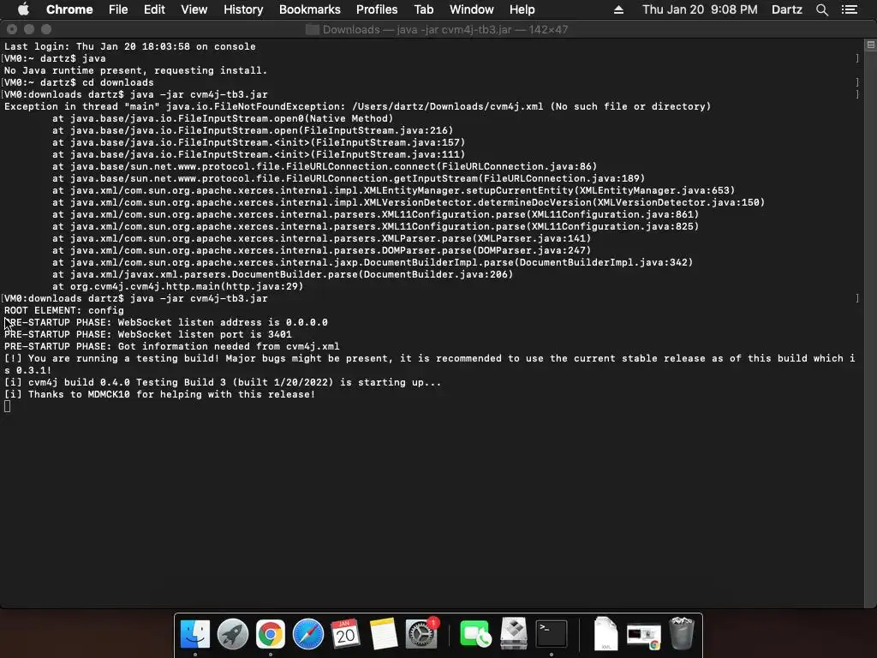The height and width of the screenshot is (658, 877).
Task: Click the testing build warning line
Action: coord(430,364)
